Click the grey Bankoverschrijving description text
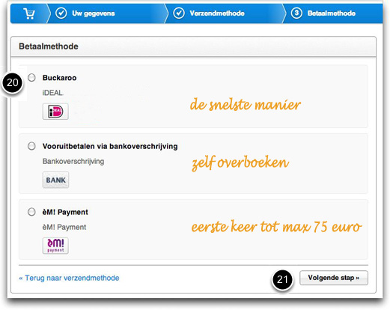 tap(73, 161)
